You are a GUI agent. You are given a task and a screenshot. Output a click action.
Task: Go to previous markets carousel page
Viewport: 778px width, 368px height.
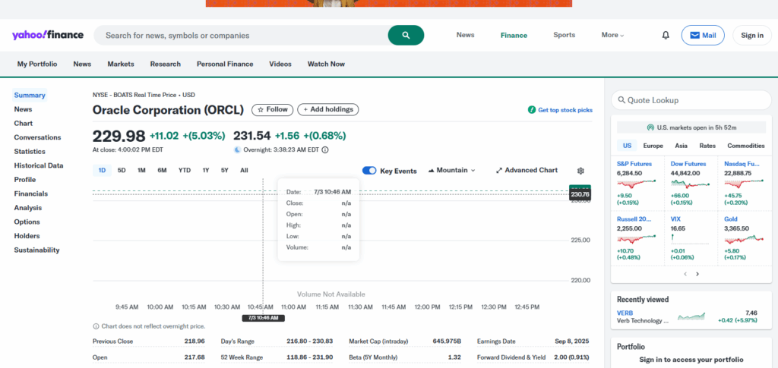coord(685,274)
